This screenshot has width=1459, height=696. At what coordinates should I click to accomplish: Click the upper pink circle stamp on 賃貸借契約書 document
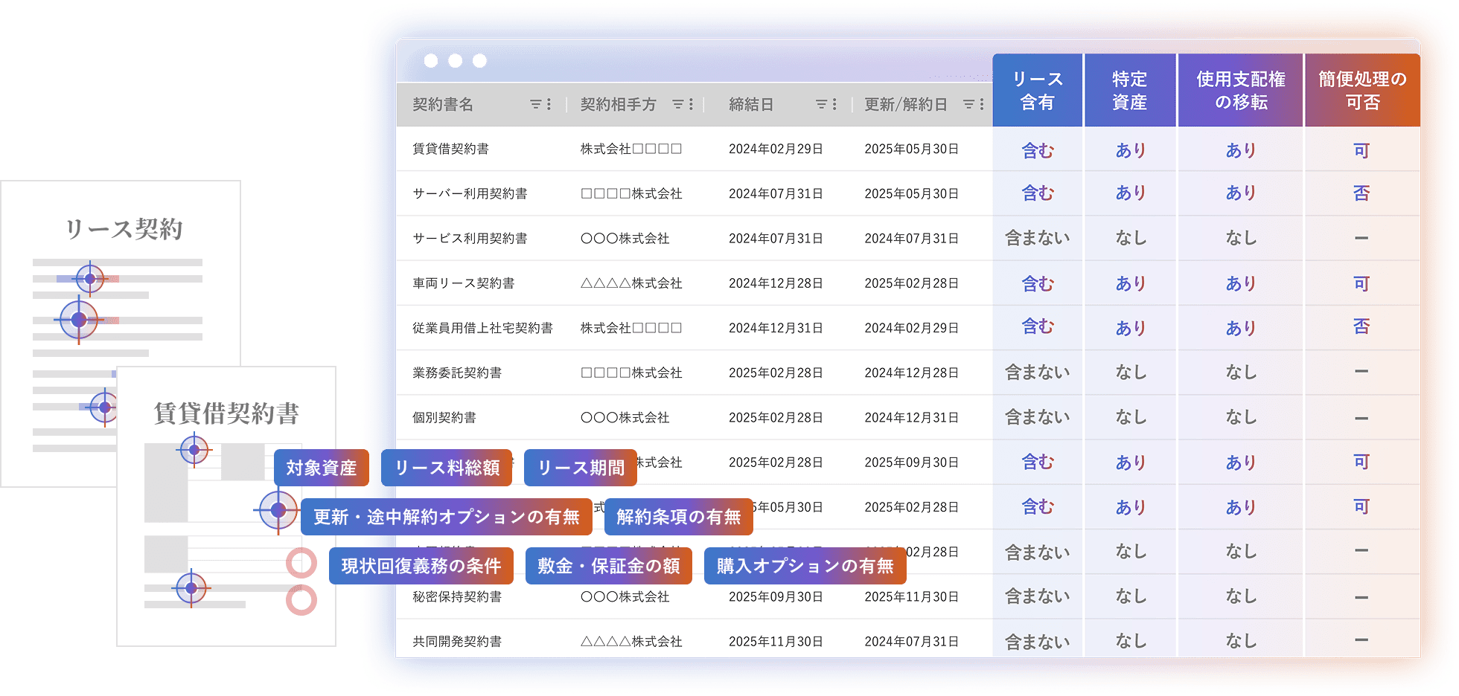[301, 563]
